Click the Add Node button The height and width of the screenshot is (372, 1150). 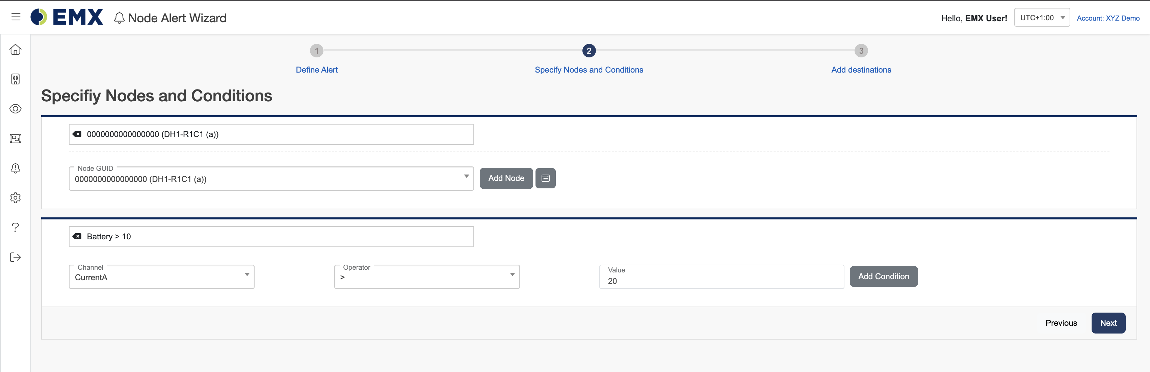(x=506, y=178)
